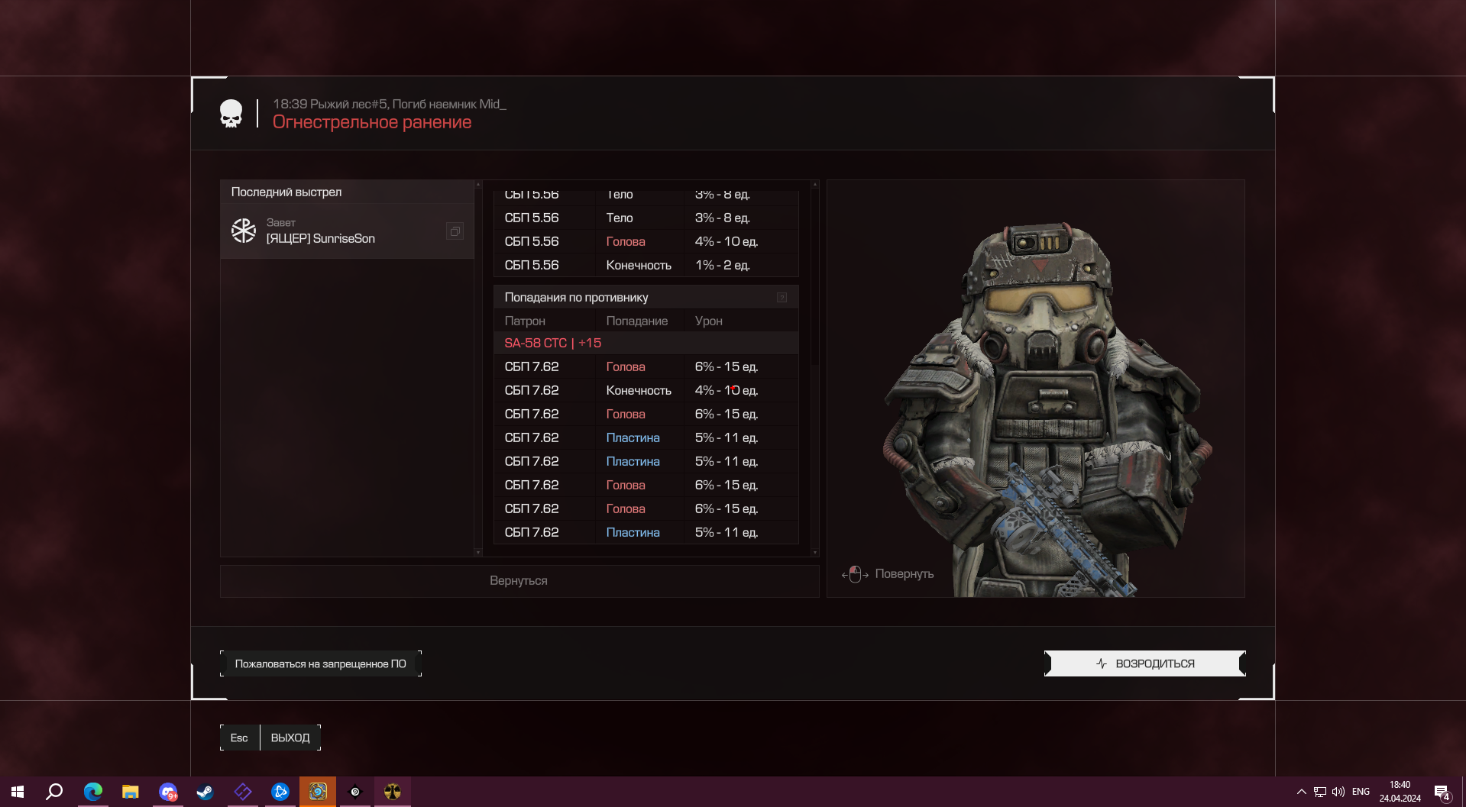Click the skull death icon
The width and height of the screenshot is (1466, 807).
[x=231, y=114]
